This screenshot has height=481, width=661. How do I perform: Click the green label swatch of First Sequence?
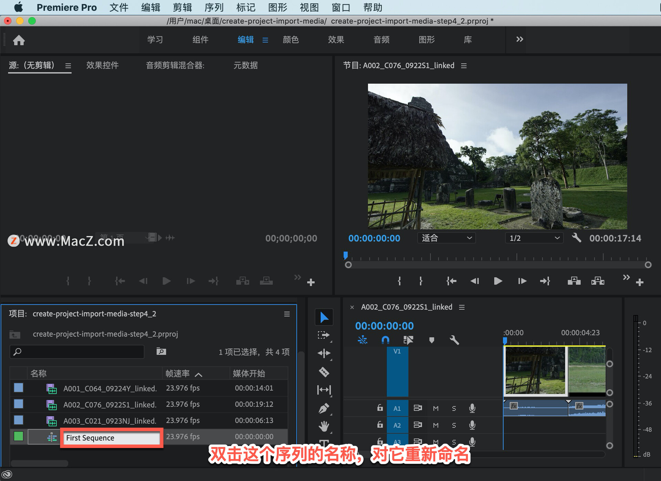click(x=19, y=436)
